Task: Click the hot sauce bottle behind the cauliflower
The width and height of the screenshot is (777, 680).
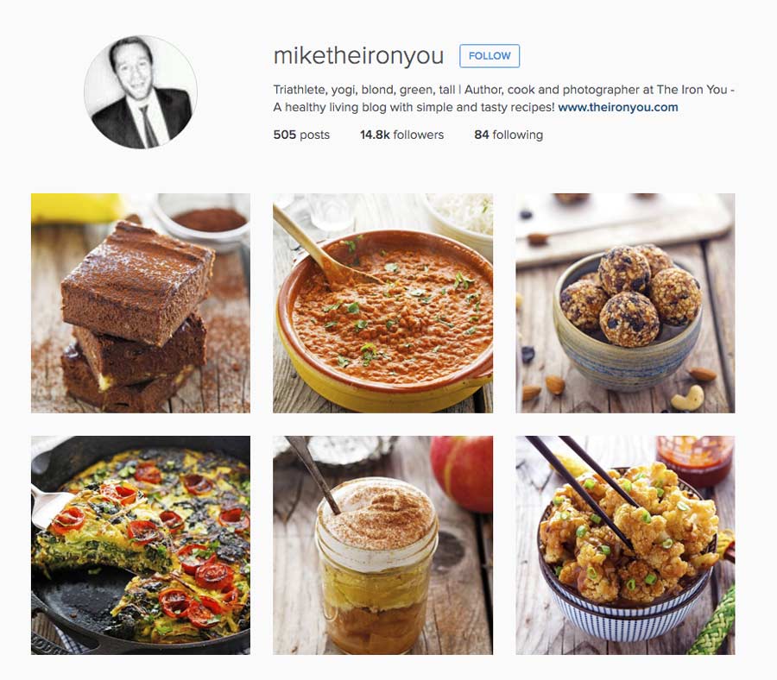Action: tap(695, 461)
